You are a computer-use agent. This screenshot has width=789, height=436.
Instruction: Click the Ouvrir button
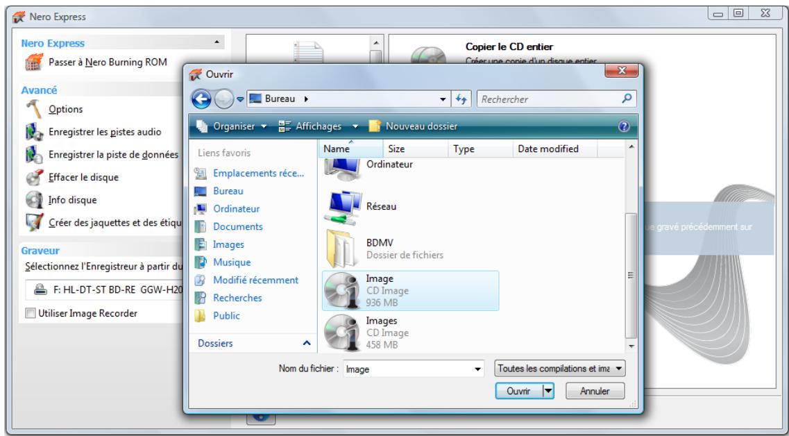(519, 391)
